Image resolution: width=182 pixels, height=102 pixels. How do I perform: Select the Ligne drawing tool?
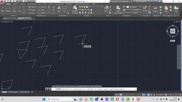[3, 9]
